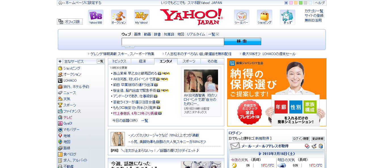
Task: Click camera icon next to 西山茉希 headline
Action: pyautogui.click(x=160, y=73)
